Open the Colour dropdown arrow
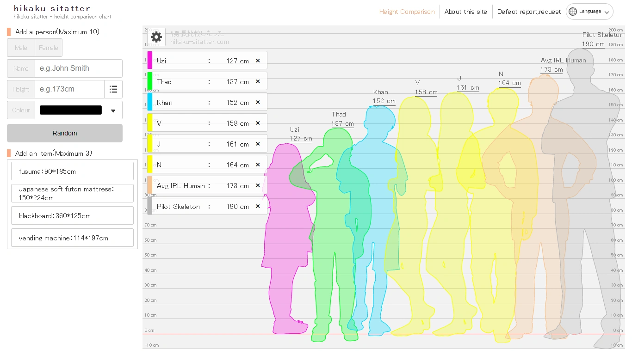Screen dimensions: 632x355 [x=113, y=110]
